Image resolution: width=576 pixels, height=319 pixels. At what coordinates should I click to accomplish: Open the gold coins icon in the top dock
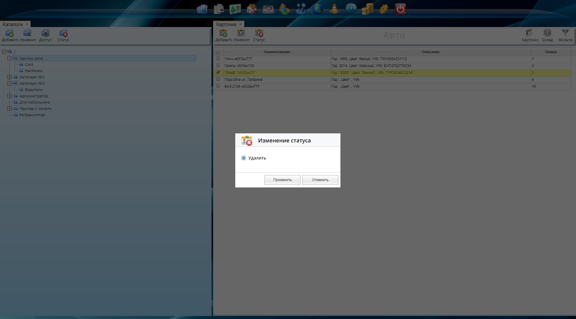pyautogui.click(x=367, y=9)
